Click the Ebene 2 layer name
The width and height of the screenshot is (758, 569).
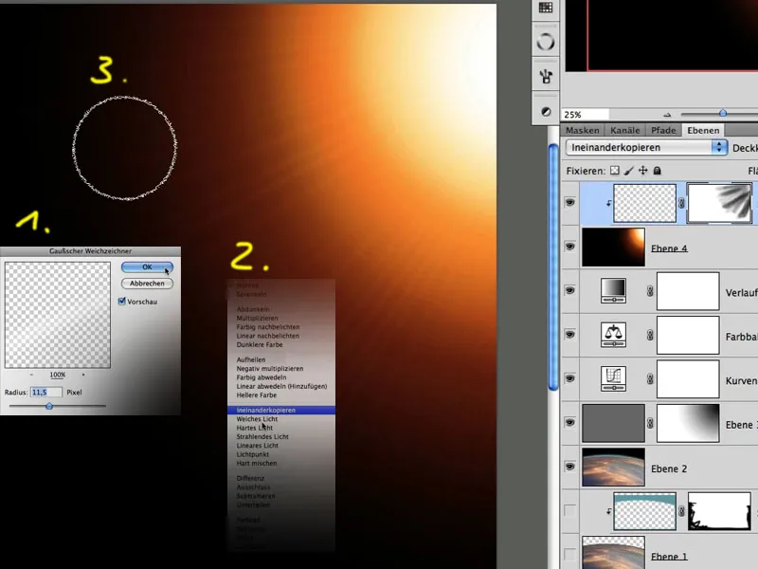click(x=669, y=468)
